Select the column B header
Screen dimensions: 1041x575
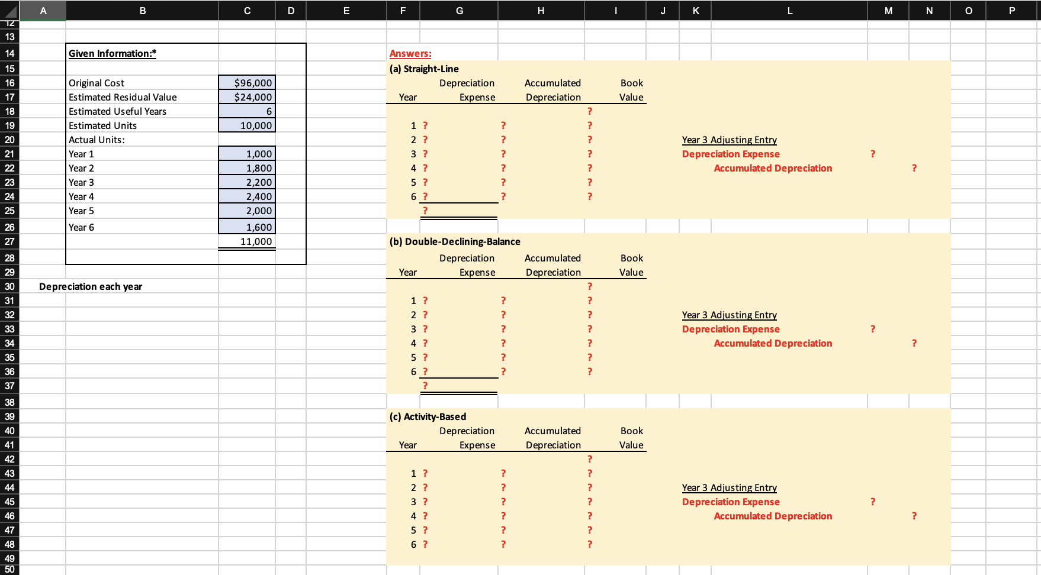142,10
